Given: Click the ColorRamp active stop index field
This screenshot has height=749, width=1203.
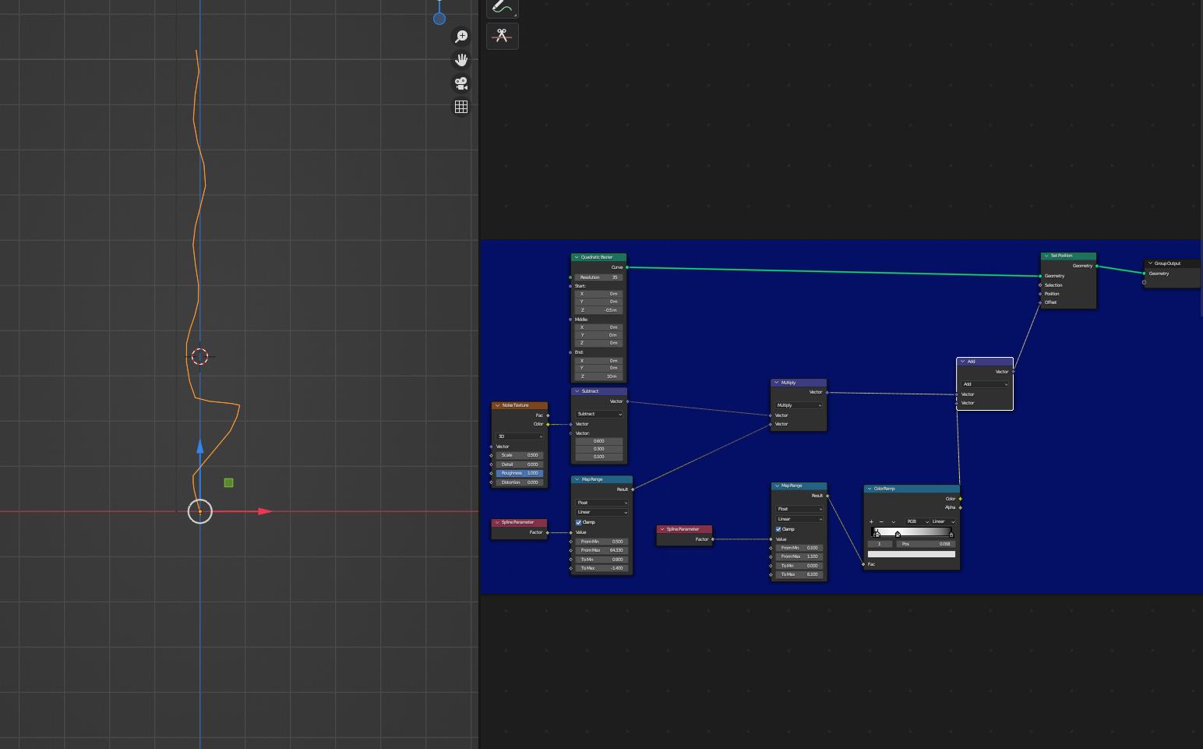Looking at the screenshot, I should pyautogui.click(x=880, y=544).
